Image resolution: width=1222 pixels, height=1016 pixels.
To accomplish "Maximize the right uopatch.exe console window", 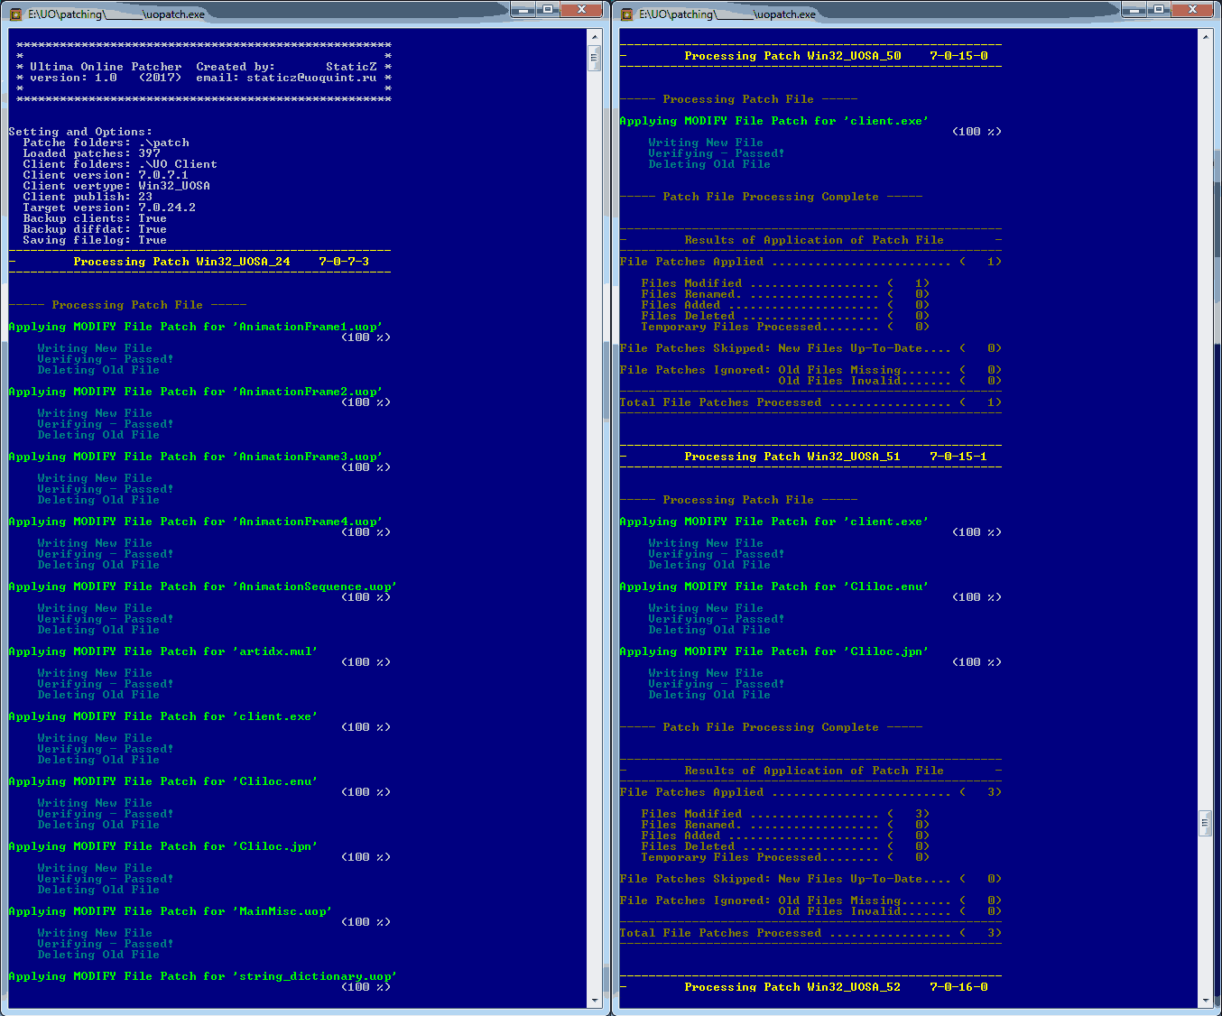I will tap(1159, 9).
